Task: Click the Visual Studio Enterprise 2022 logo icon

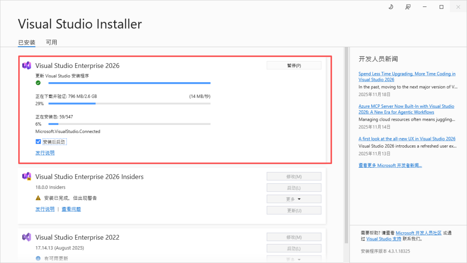Action: click(x=26, y=237)
